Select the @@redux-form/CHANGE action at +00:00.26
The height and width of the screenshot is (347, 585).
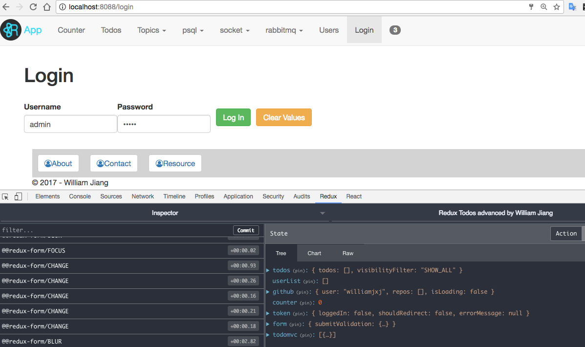click(131, 281)
